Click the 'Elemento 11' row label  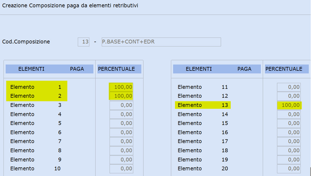pyautogui.click(x=203, y=87)
